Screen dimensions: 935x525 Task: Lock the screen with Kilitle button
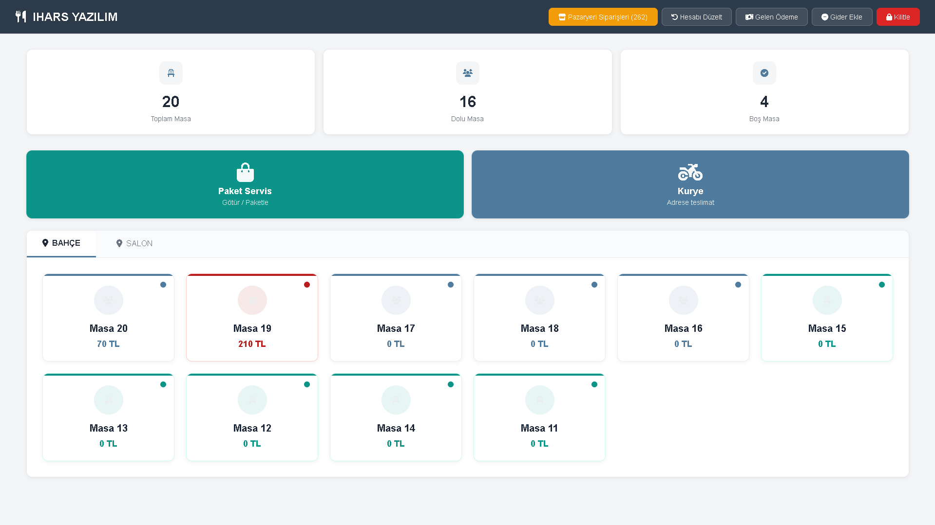click(897, 17)
